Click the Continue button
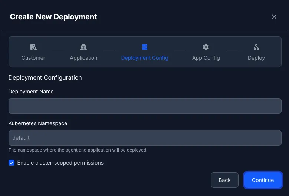The height and width of the screenshot is (196, 289). click(x=263, y=180)
